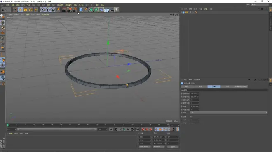The height and width of the screenshot is (152, 272).
Task: Toggle the X axis lock
Action: (42, 10)
